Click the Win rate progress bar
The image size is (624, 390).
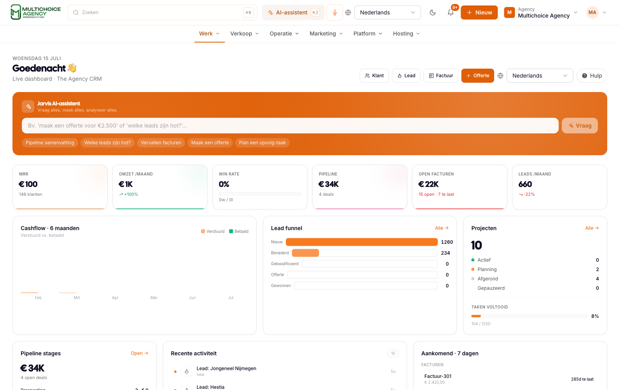[x=260, y=194]
